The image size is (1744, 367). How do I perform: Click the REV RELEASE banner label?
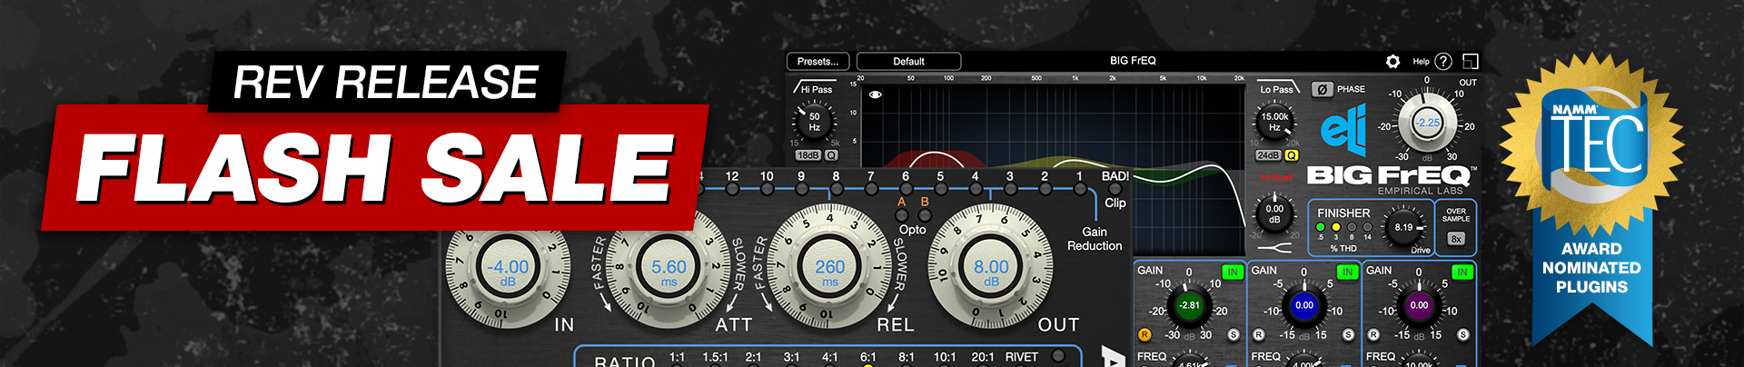pos(386,82)
